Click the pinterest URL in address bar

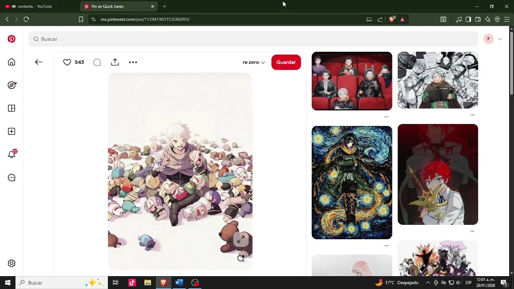[145, 19]
